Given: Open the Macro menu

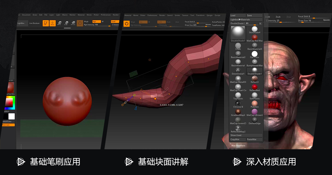Looking at the screenshot, I should [x=65, y=15].
